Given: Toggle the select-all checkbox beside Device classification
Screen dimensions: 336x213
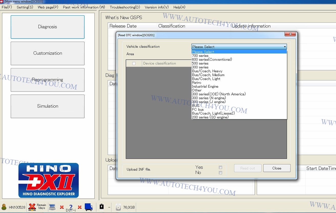Looking at the screenshot, I should pyautogui.click(x=134, y=63).
